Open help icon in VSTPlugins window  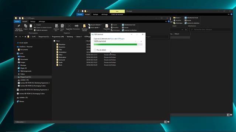click(x=169, y=22)
